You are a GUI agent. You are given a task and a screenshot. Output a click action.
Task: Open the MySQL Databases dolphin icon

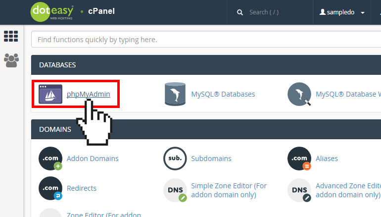175,94
